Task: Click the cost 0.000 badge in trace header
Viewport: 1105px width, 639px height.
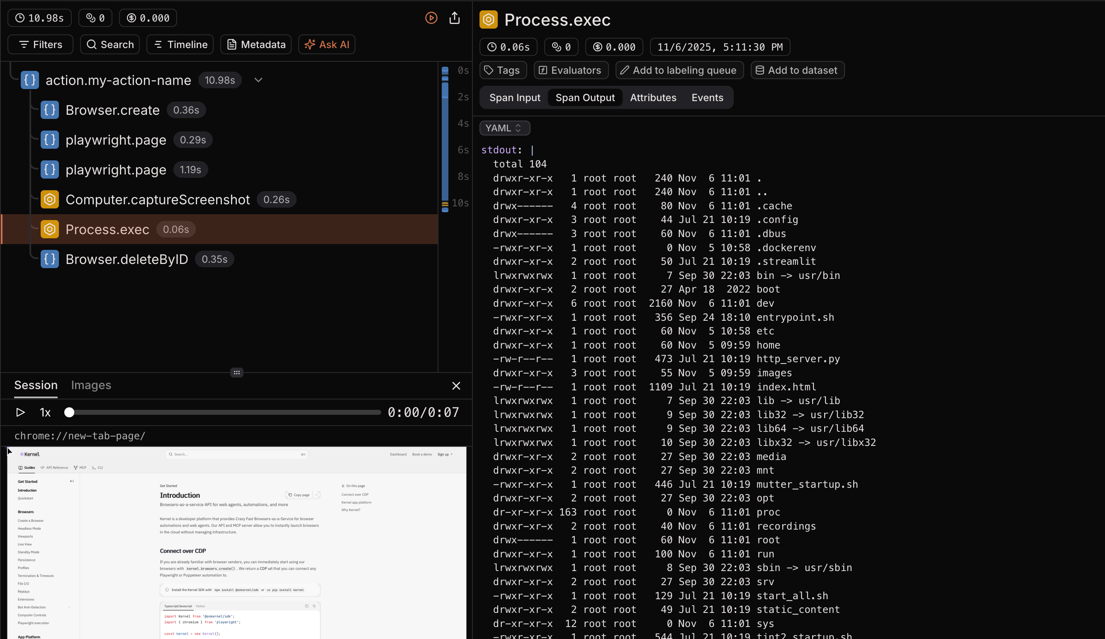Action: [148, 18]
